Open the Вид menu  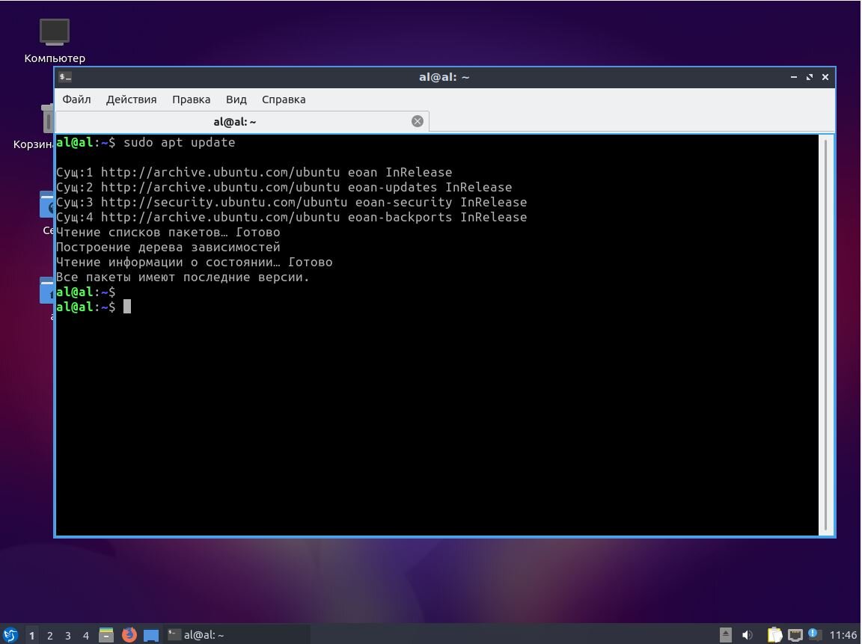coord(236,99)
